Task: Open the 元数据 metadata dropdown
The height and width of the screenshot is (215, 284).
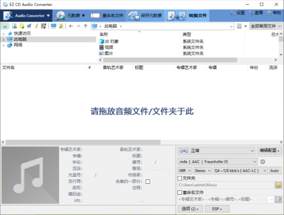Action: click(x=70, y=16)
